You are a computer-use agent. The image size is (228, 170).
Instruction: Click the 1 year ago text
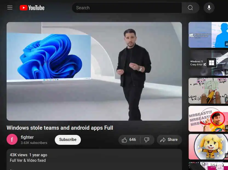38,155
